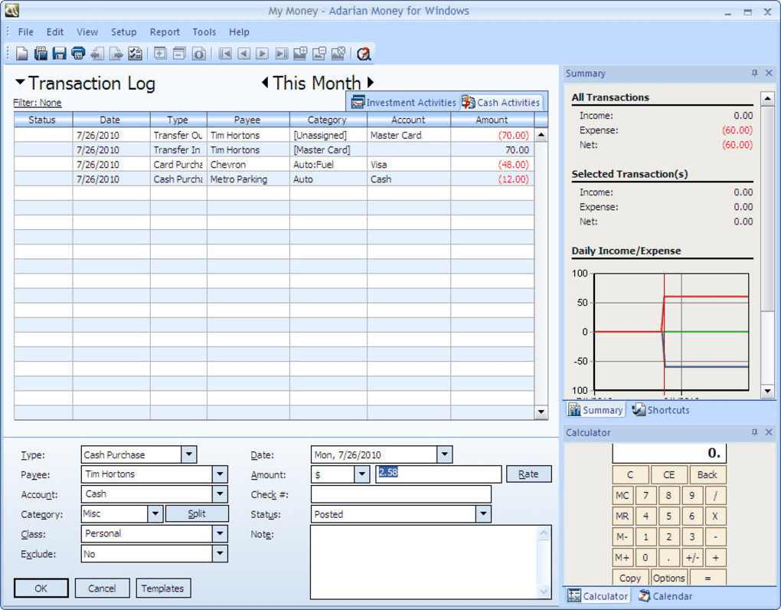Open the Type dropdown showing Cash Purchase

pyautogui.click(x=188, y=454)
